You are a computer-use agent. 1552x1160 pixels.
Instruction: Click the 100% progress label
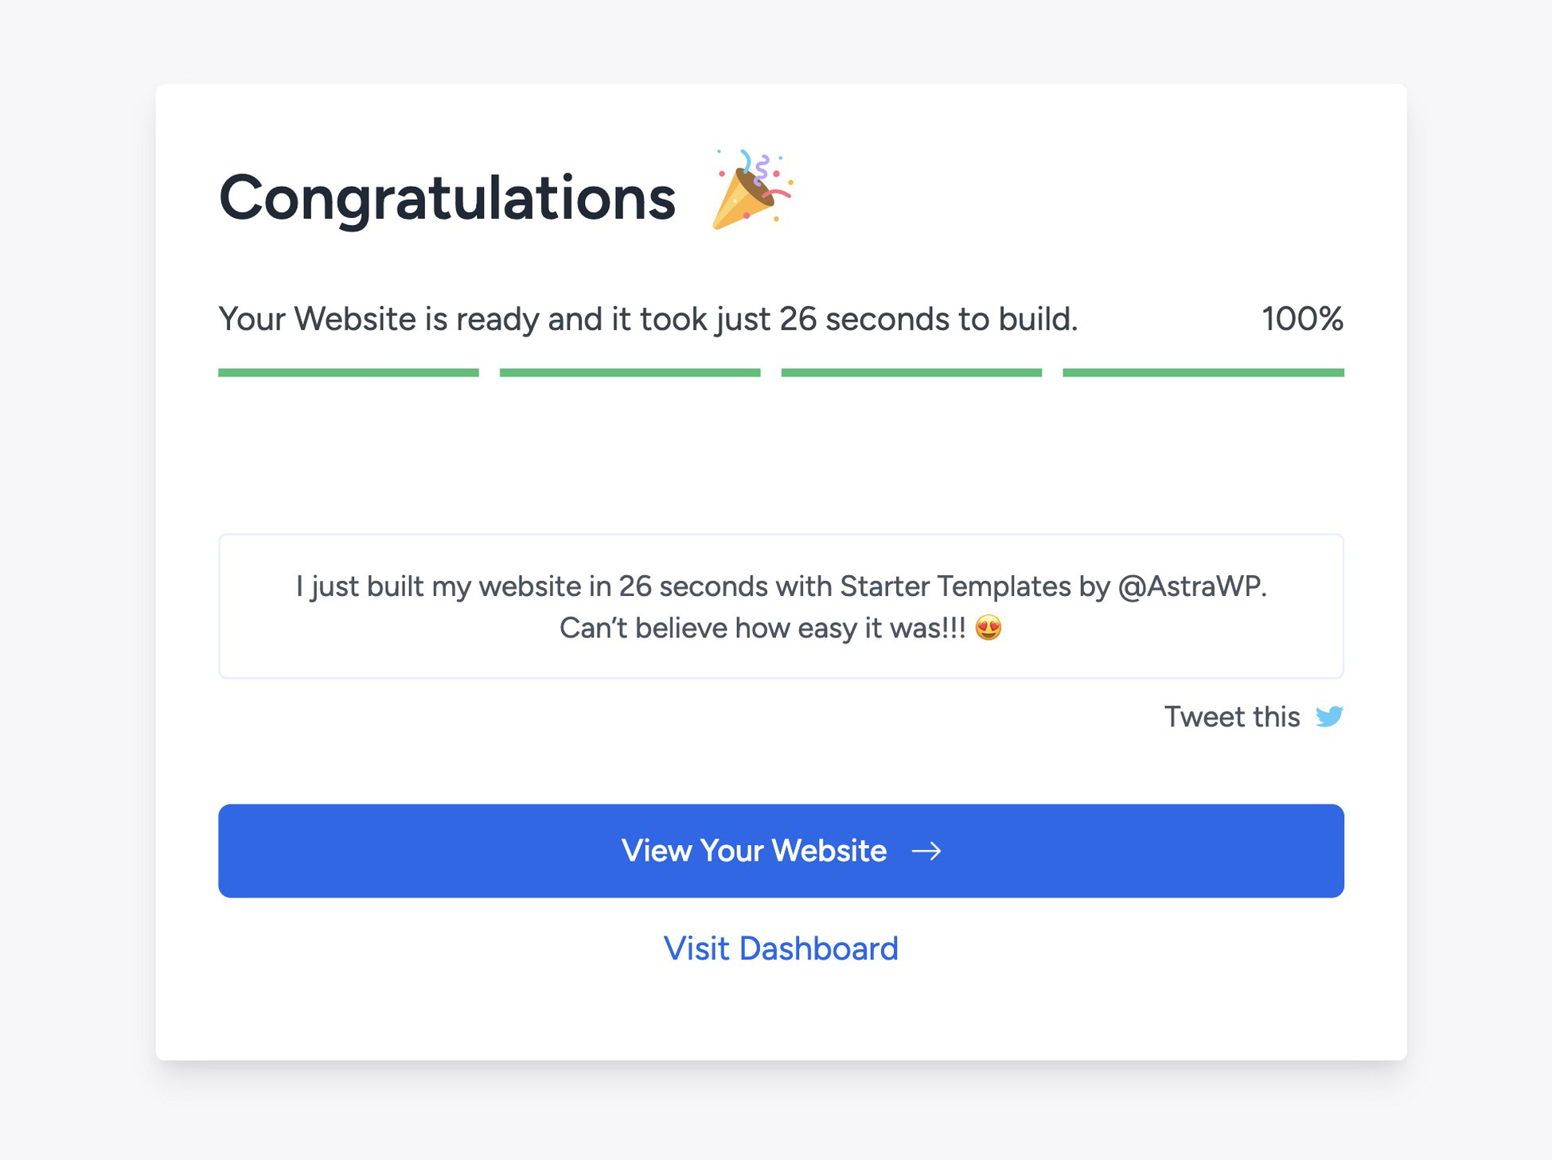1302,319
